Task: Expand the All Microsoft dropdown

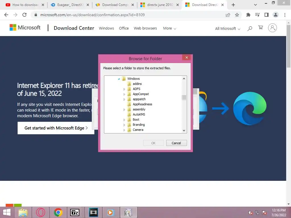Action: click(228, 29)
